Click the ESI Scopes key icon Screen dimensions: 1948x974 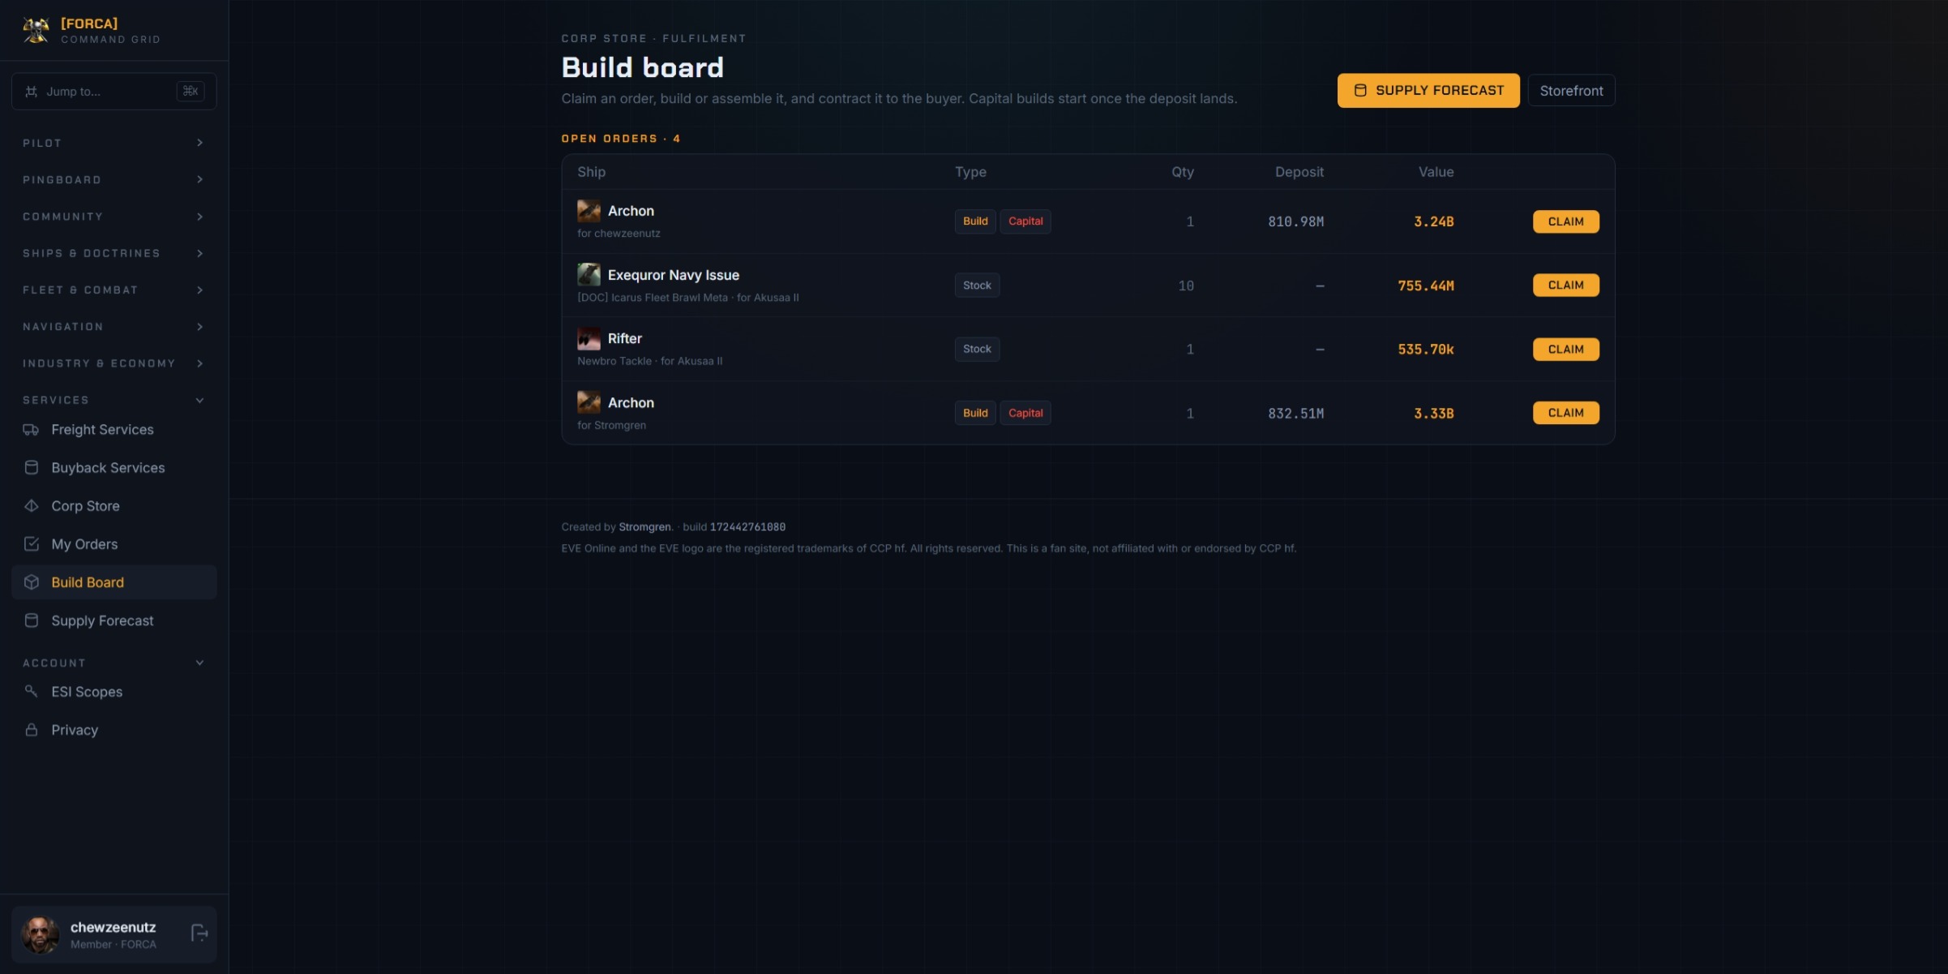[31, 692]
